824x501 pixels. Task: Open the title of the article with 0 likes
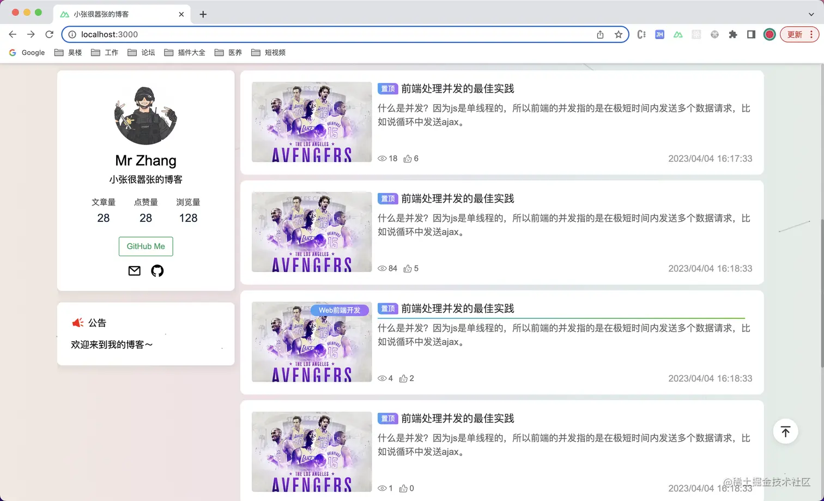pyautogui.click(x=458, y=419)
